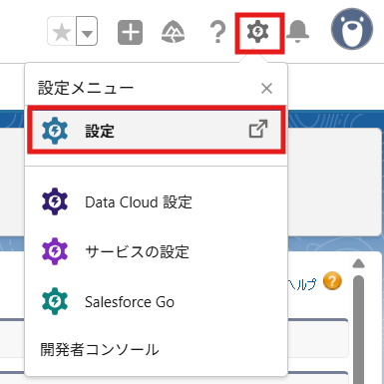Close the 設定メニュー popup
Viewport: 384px width, 384px height.
pyautogui.click(x=266, y=89)
